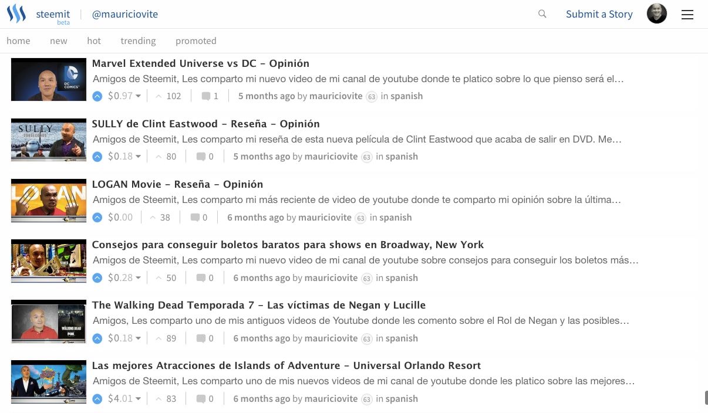
Task: Upvote The Walking Dead Temporada 7 post
Action: point(97,338)
